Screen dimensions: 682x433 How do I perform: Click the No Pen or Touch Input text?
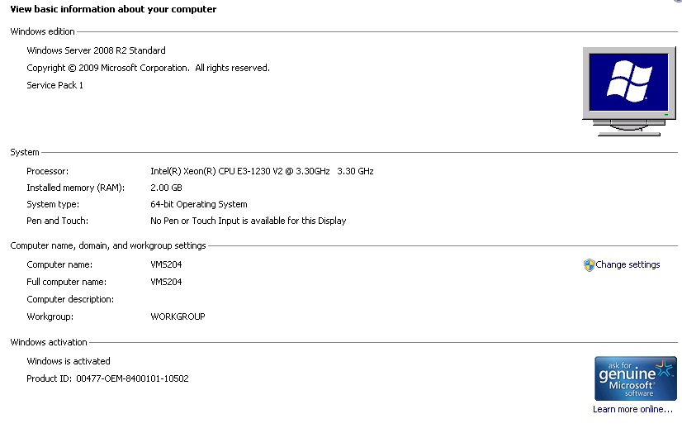point(248,221)
